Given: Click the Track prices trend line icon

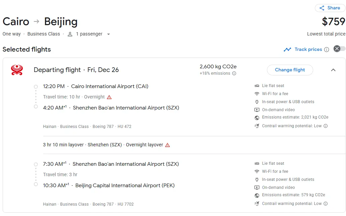Looking at the screenshot, I should 287,50.
